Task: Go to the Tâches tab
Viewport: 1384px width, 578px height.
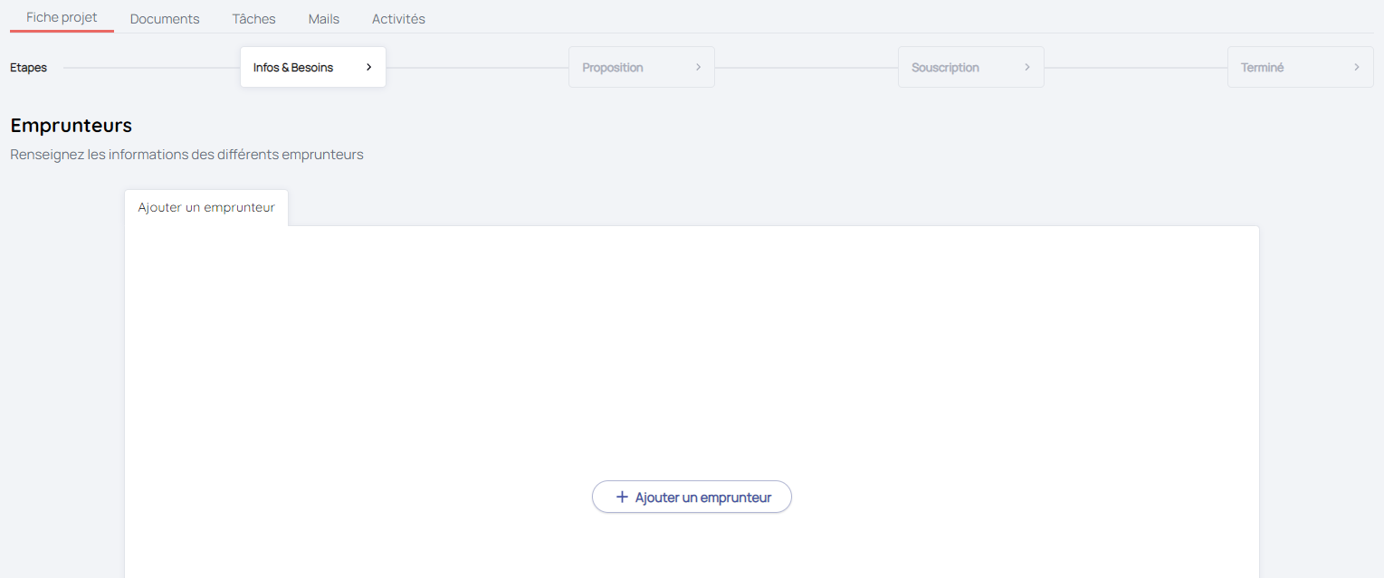Action: coord(253,19)
